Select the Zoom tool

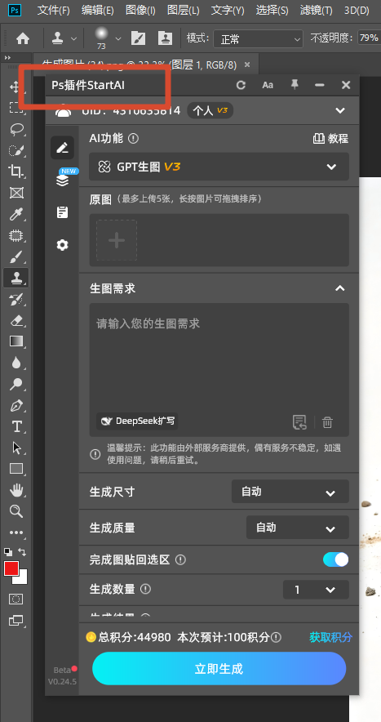pos(16,511)
